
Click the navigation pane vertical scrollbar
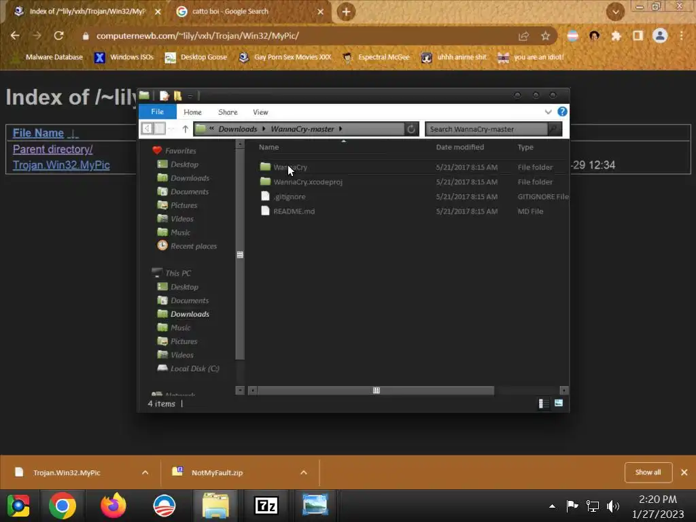(x=240, y=255)
